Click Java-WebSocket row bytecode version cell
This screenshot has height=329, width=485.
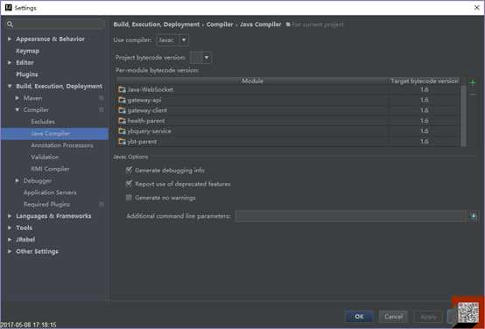click(x=424, y=89)
